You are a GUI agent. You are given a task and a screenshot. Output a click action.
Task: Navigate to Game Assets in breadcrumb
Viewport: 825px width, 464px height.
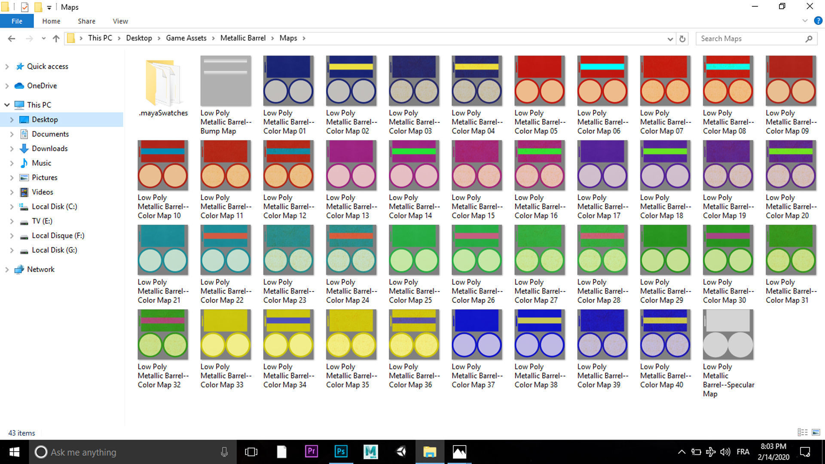pos(186,38)
